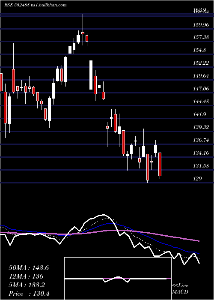Select the 141.9 price axis label
Image resolution: width=214 pixels, height=300 pixels.
(199, 114)
